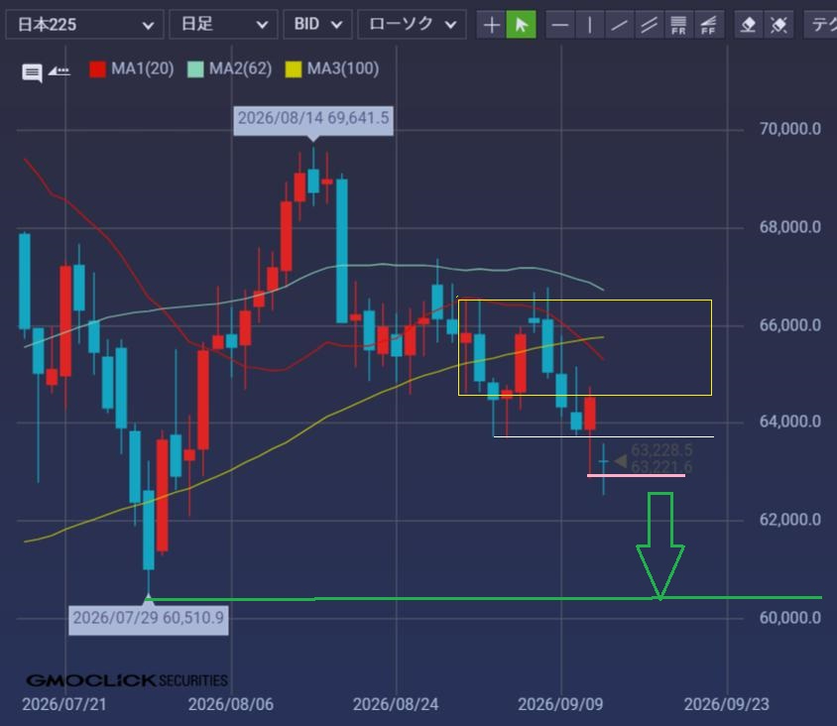Open the テク technical indicators menu

[820, 25]
